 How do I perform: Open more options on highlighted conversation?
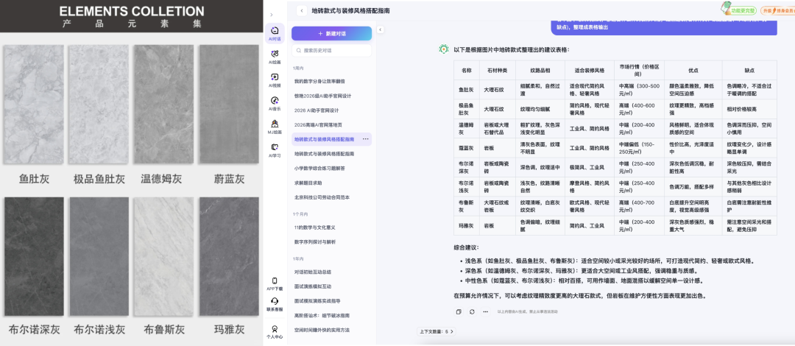click(366, 139)
